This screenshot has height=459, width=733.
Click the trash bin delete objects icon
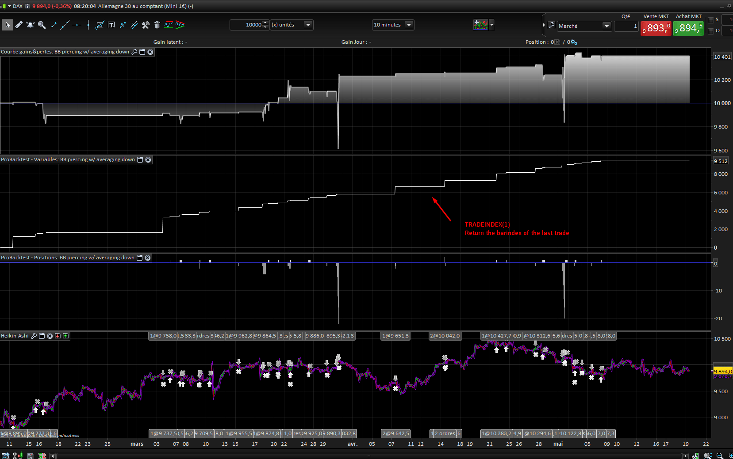pyautogui.click(x=157, y=25)
